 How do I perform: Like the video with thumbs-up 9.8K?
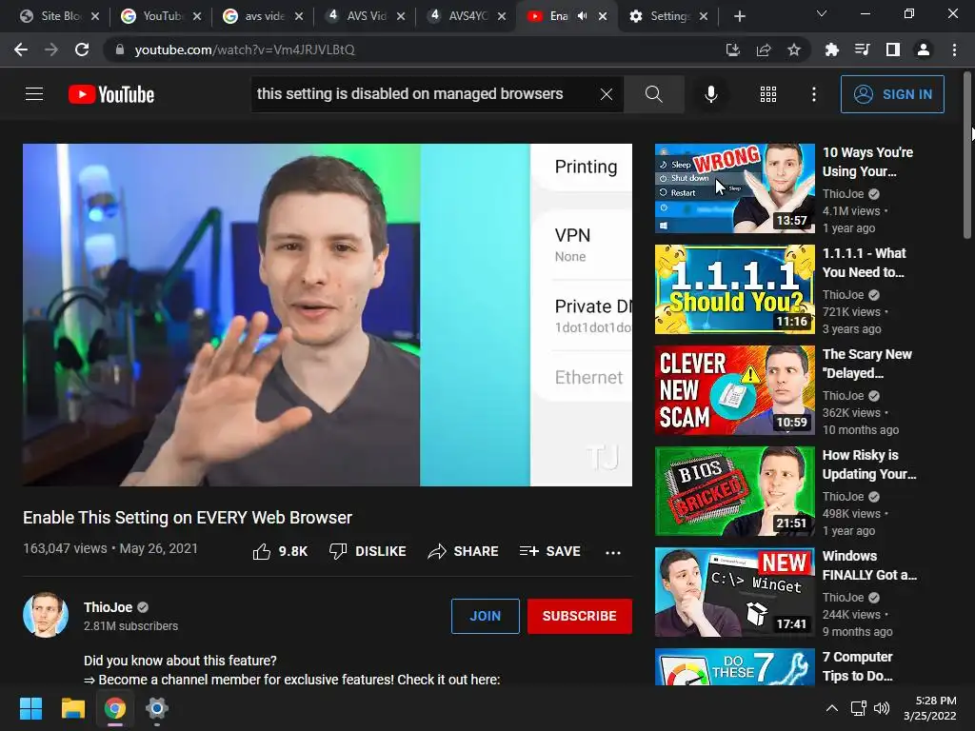(280, 551)
